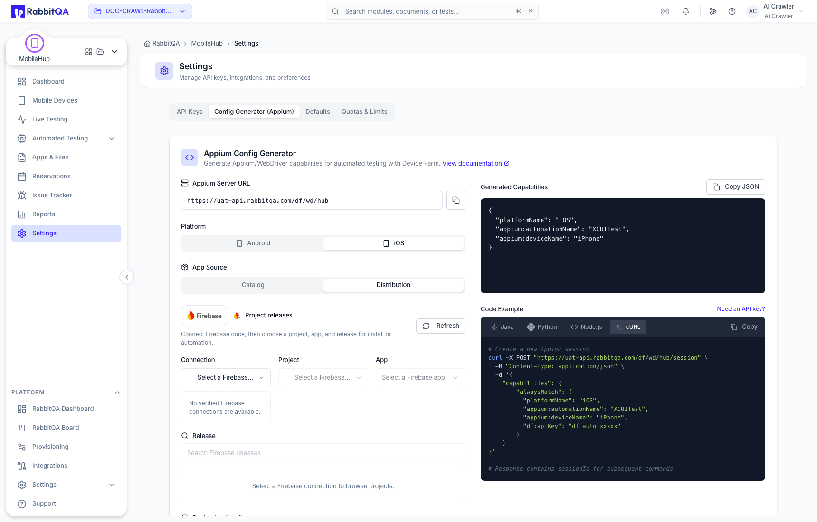817x522 pixels.
Task: Copy the code example
Action: coord(744,327)
